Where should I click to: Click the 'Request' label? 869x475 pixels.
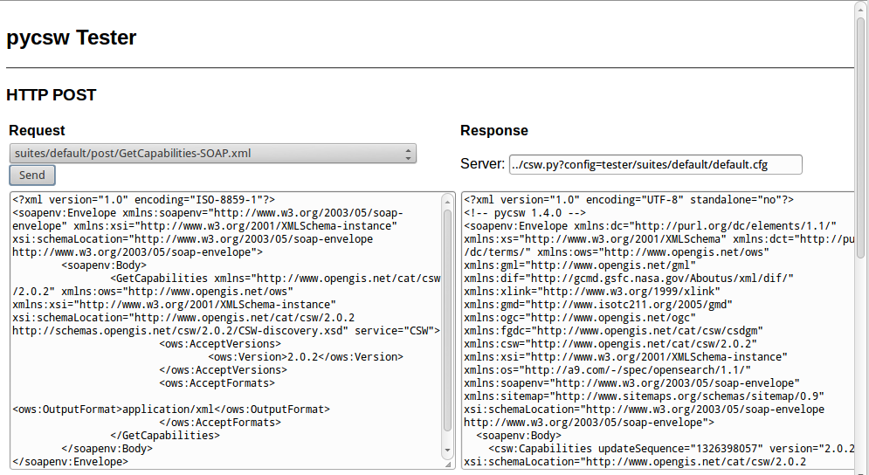pos(38,130)
